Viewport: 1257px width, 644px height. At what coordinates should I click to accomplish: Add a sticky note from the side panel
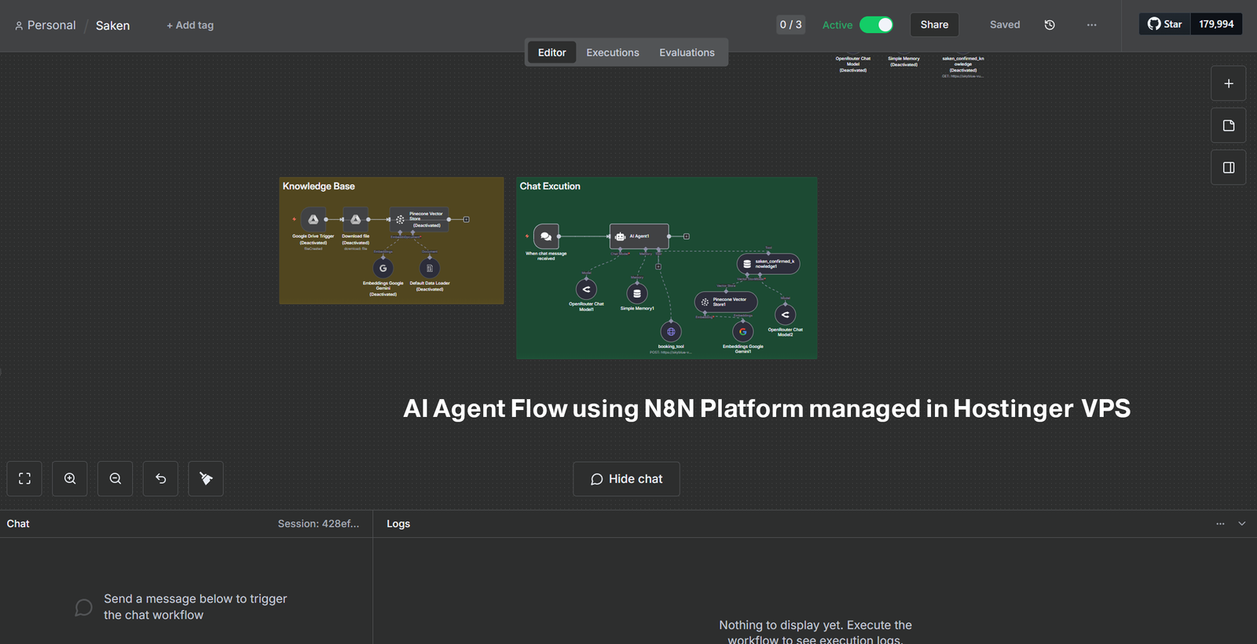point(1229,126)
